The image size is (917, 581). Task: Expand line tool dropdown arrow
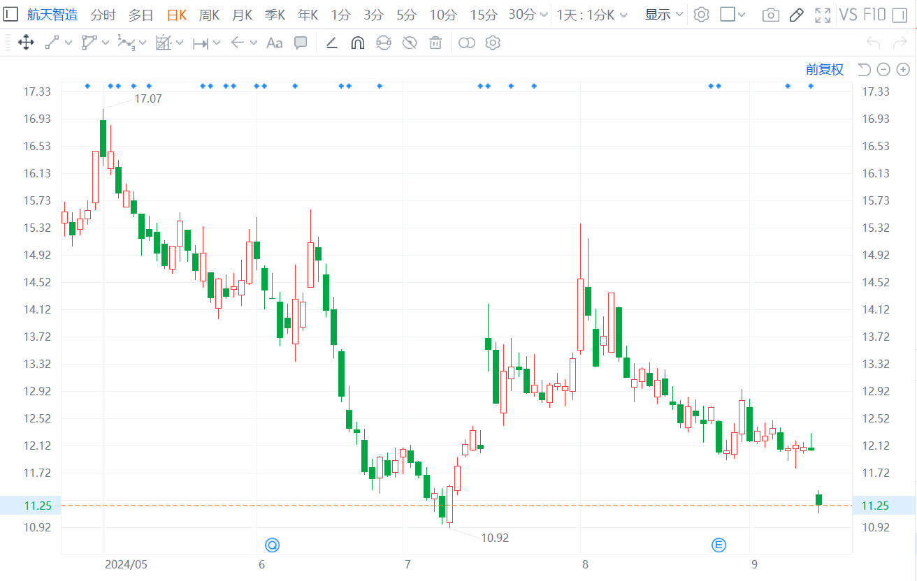[x=68, y=43]
